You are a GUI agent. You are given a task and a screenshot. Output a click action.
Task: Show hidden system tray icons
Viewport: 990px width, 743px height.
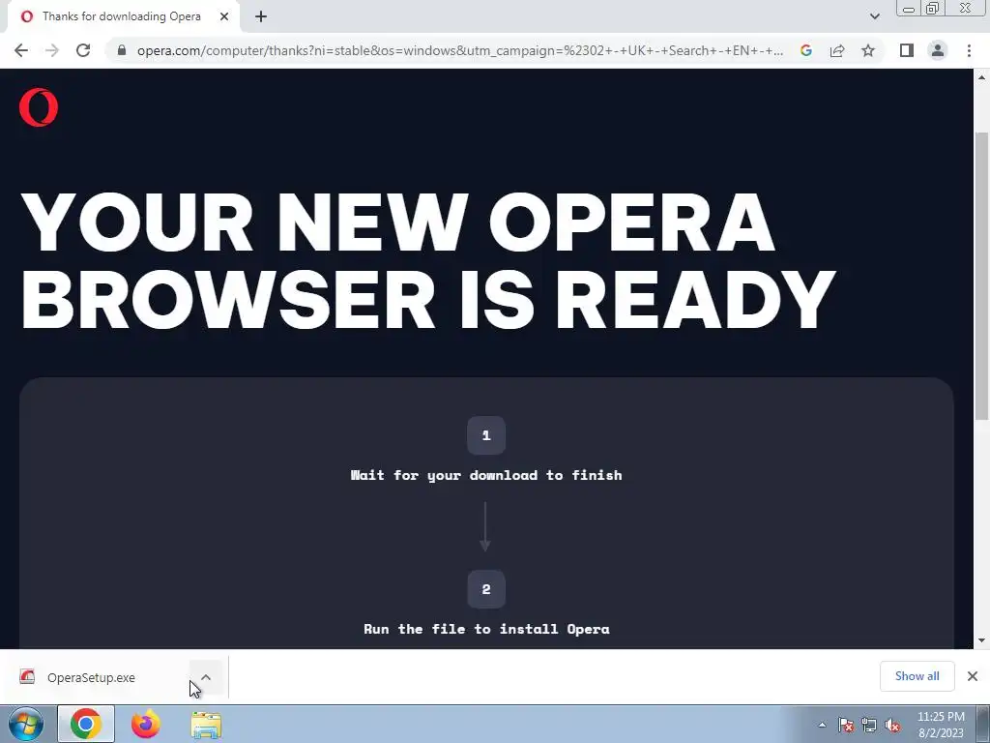(x=822, y=725)
